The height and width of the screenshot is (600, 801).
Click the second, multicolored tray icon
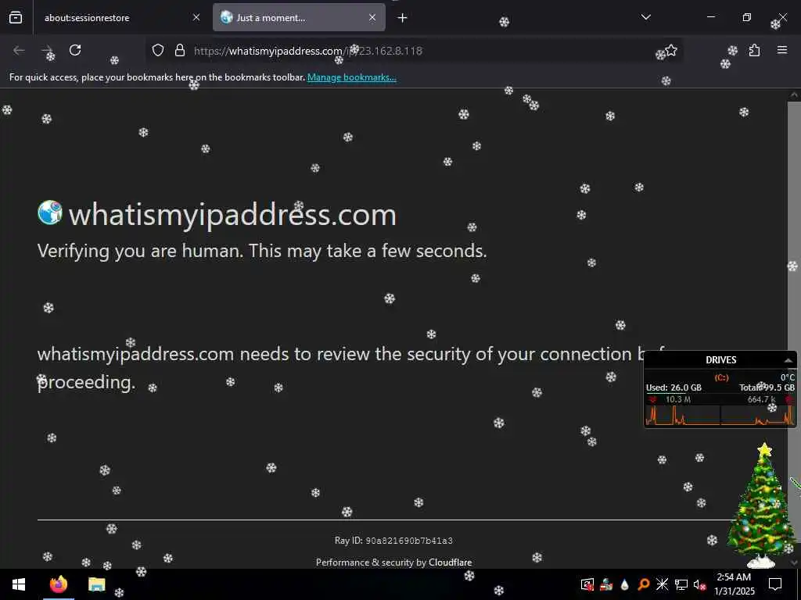[606, 584]
